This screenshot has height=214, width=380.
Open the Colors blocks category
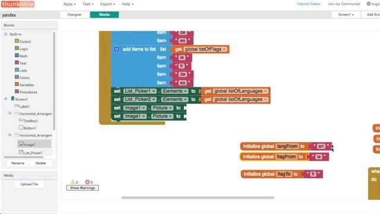22,78
